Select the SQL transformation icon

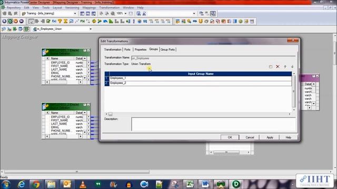[195, 21]
